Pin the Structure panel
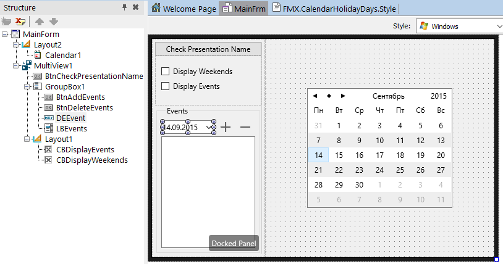Image resolution: width=503 pixels, height=264 pixels. pyautogui.click(x=124, y=7)
